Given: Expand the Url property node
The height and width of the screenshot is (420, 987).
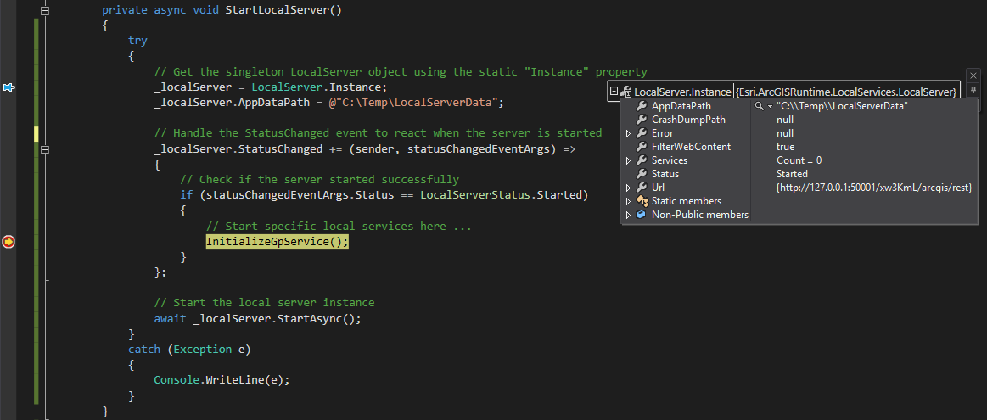Looking at the screenshot, I should (628, 188).
